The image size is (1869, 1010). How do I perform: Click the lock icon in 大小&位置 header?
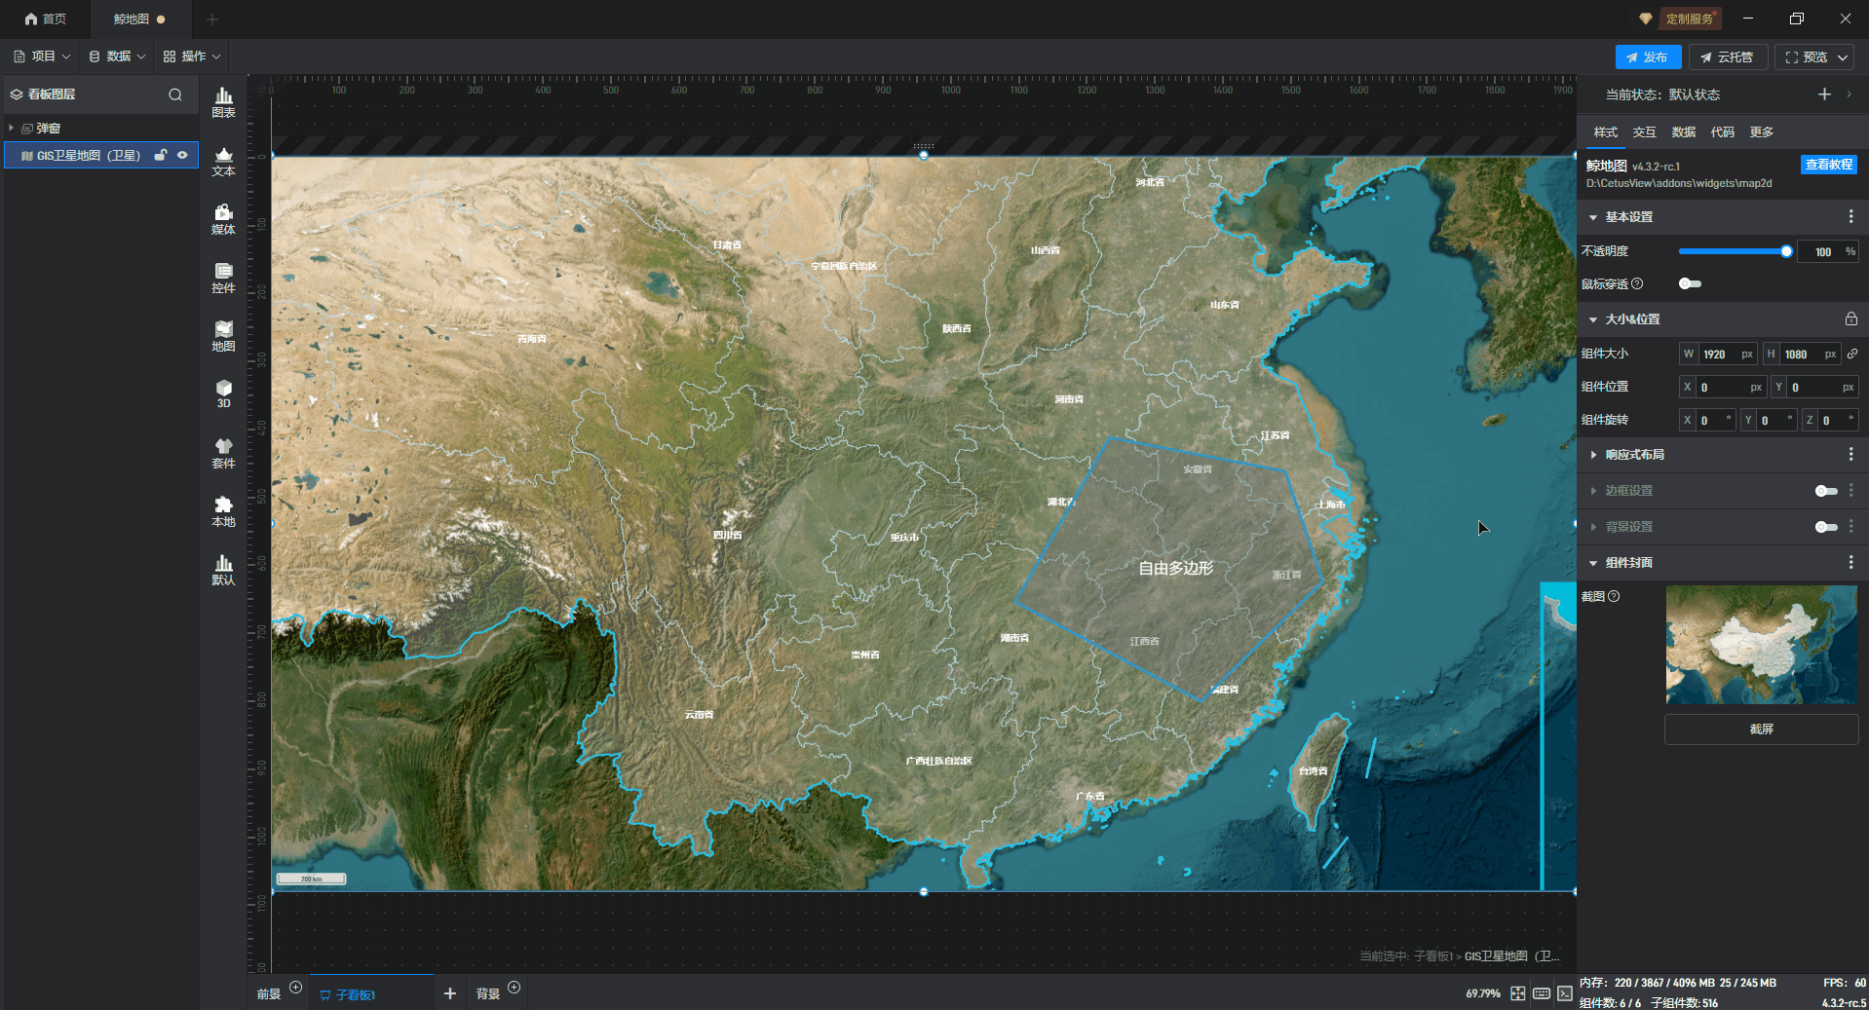[1851, 319]
